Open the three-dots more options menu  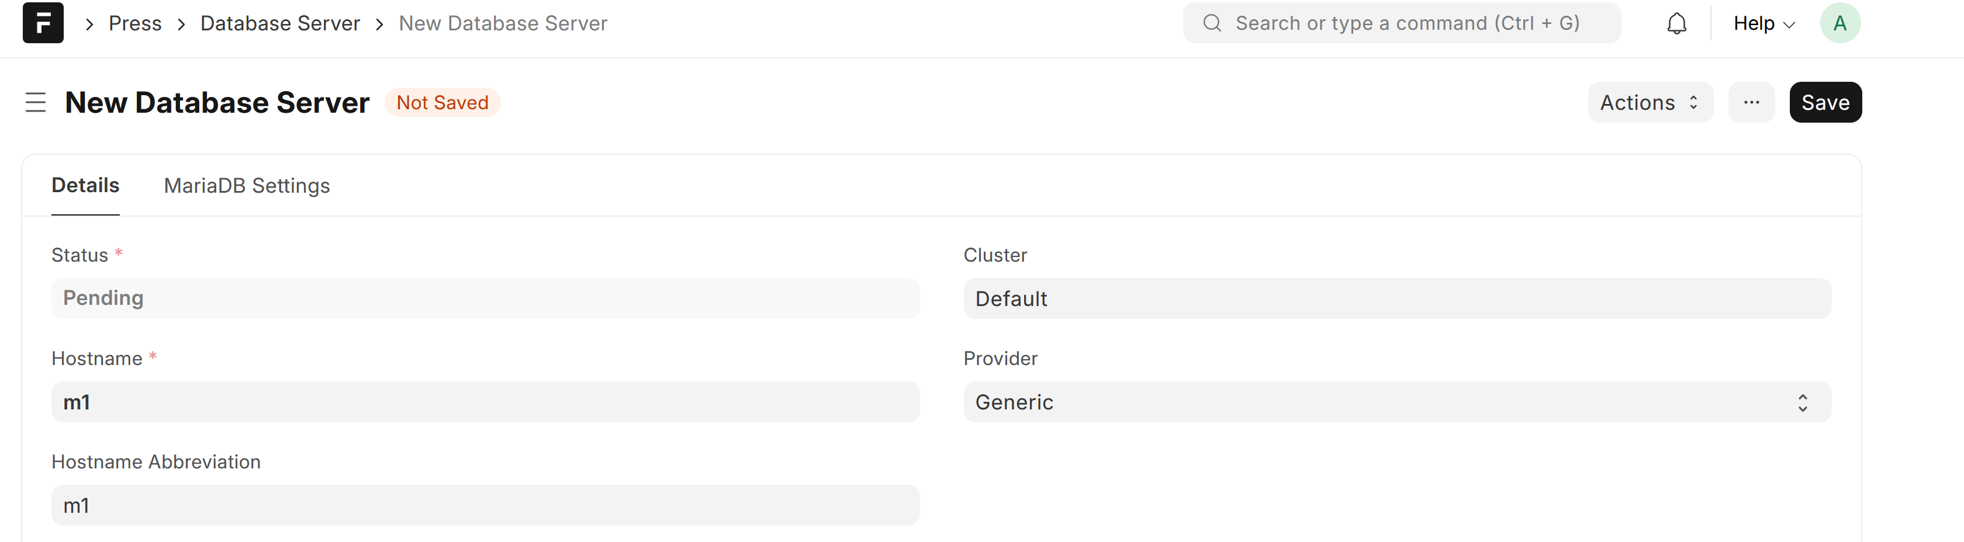(x=1751, y=102)
